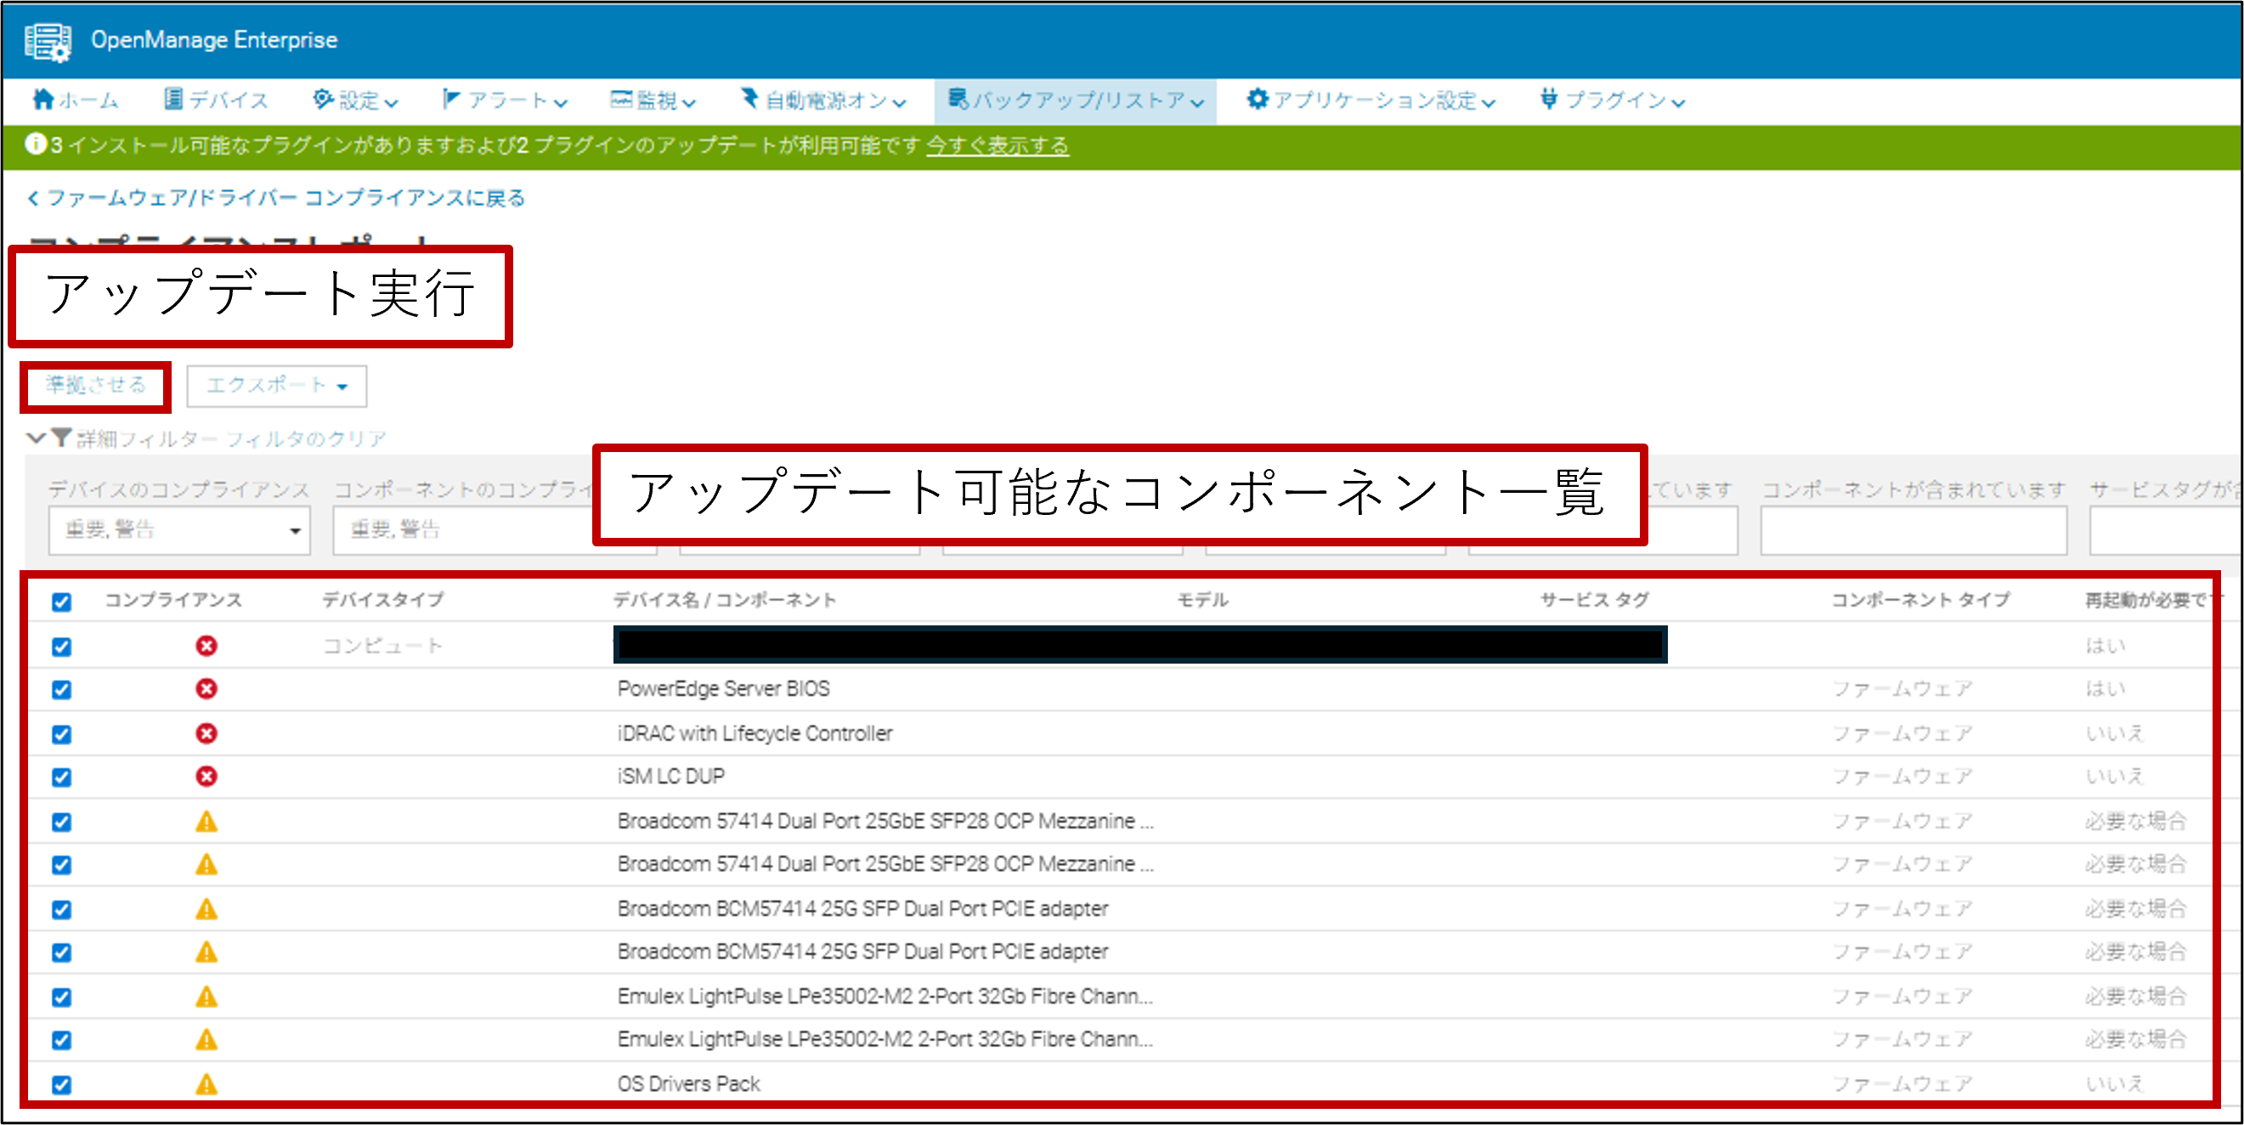
Task: Uncheck the OS Drivers Pack row checkbox
Action: tap(61, 1085)
